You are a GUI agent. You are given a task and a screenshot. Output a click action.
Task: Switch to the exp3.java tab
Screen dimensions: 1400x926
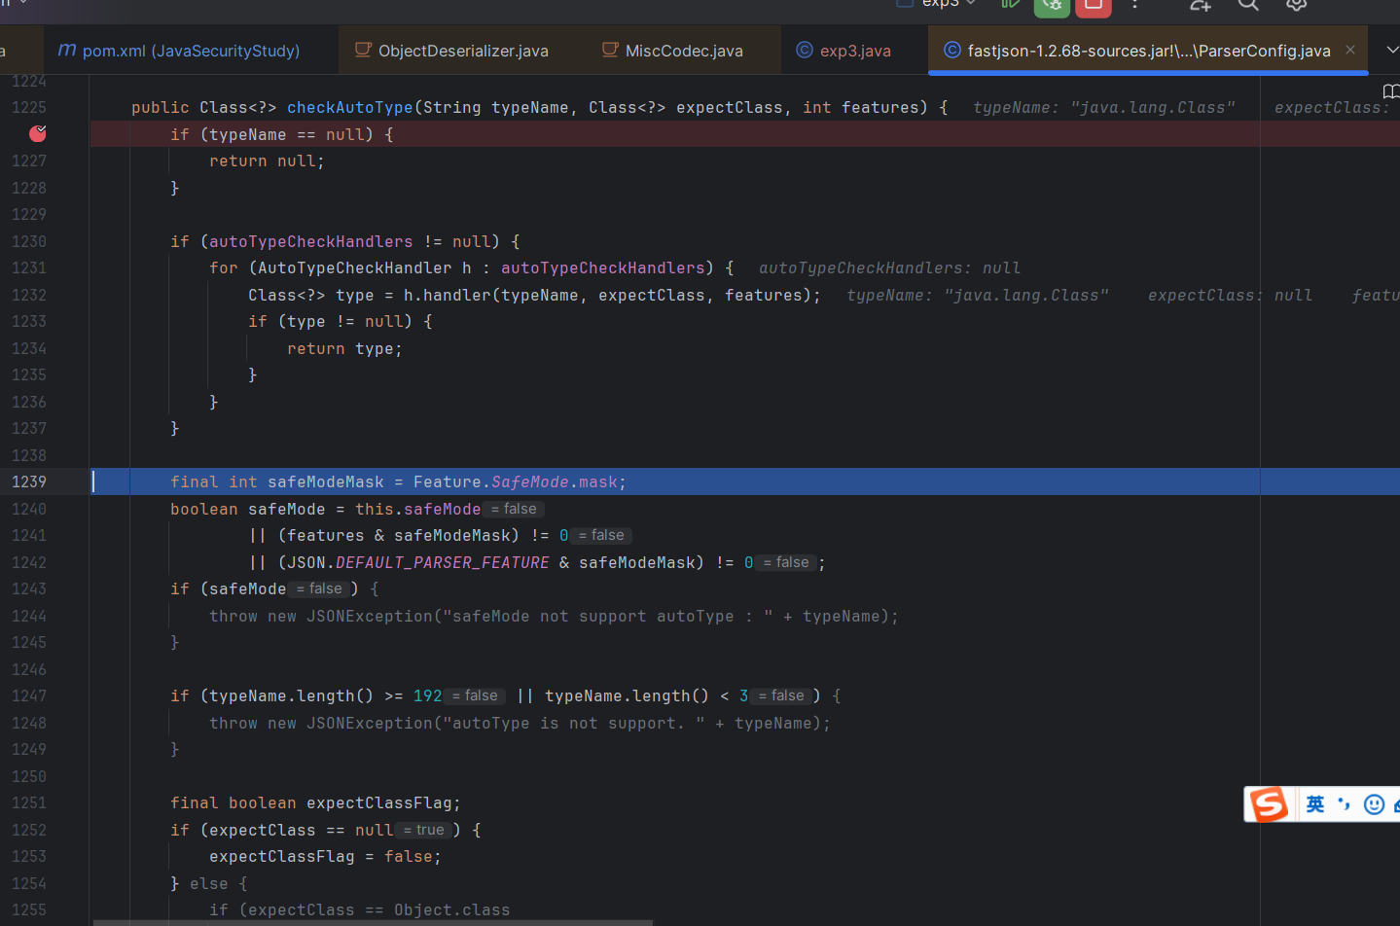tap(844, 51)
